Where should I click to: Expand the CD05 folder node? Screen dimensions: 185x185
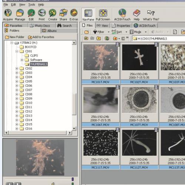click(x=17, y=81)
